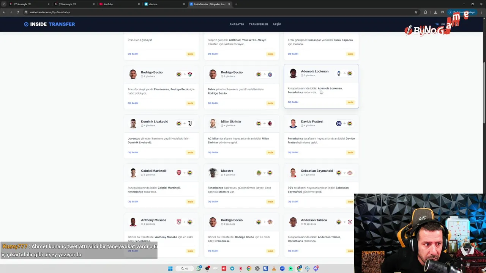Open Telegram from the taskbar
Viewport: 486px width, 273px height.
pyautogui.click(x=232, y=268)
